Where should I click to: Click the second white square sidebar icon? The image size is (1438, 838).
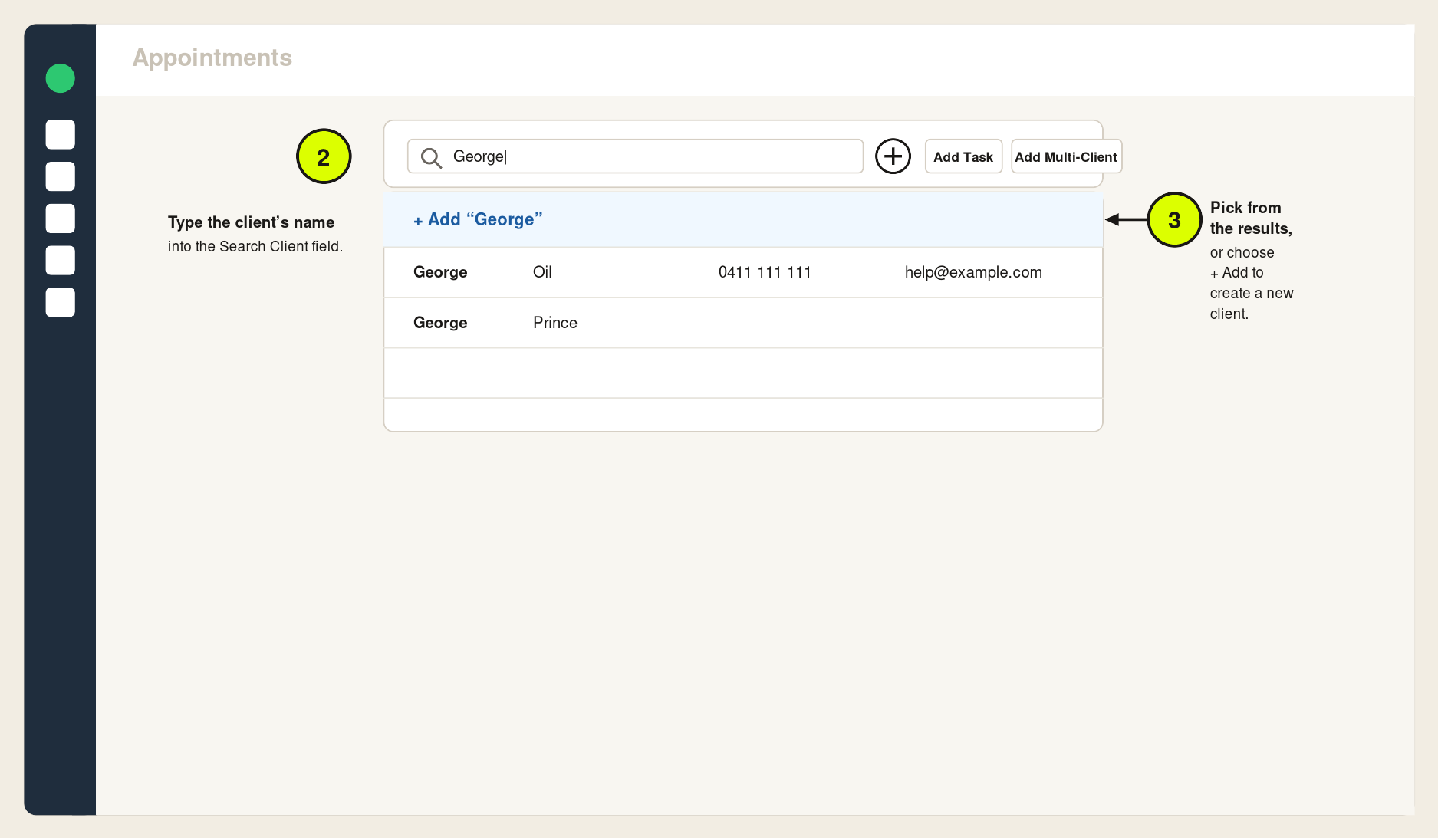tap(60, 176)
